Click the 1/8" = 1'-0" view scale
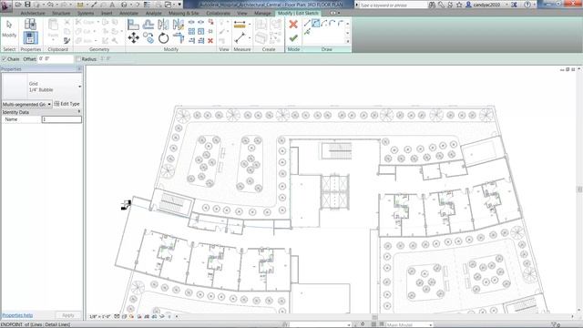This screenshot has width=583, height=328. click(x=100, y=316)
